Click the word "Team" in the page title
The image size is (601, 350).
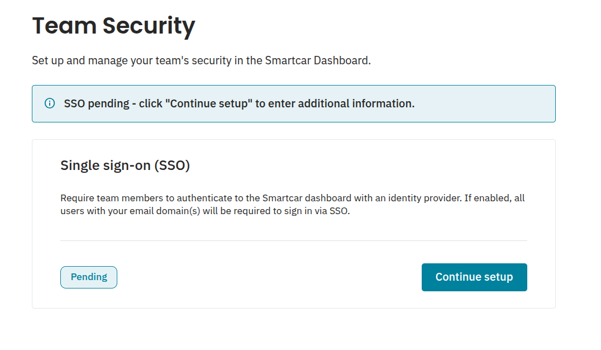point(64,25)
